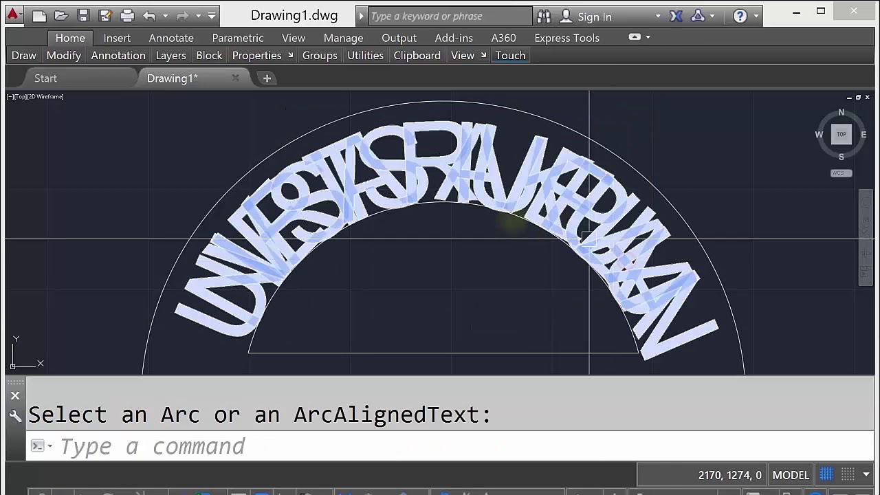The image size is (880, 495).
Task: Open the Modify panel
Action: click(x=64, y=56)
